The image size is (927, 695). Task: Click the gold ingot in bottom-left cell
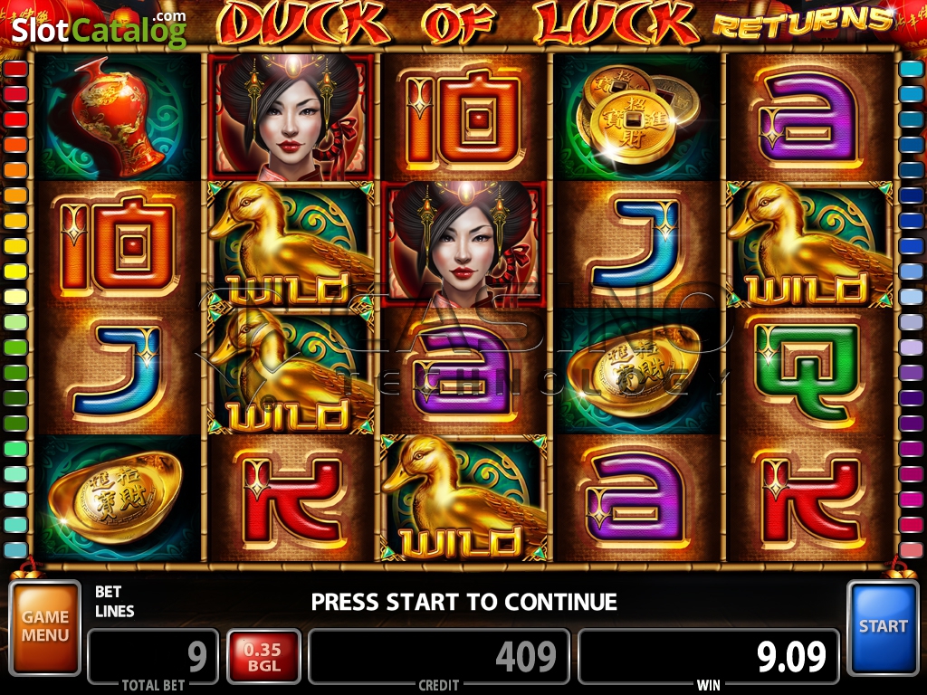click(119, 498)
